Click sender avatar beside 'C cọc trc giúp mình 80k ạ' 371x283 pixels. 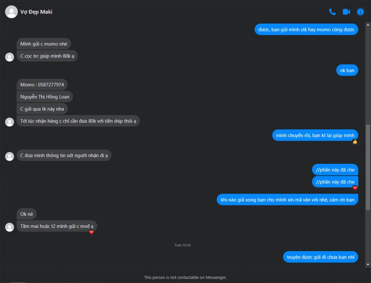tap(10, 57)
